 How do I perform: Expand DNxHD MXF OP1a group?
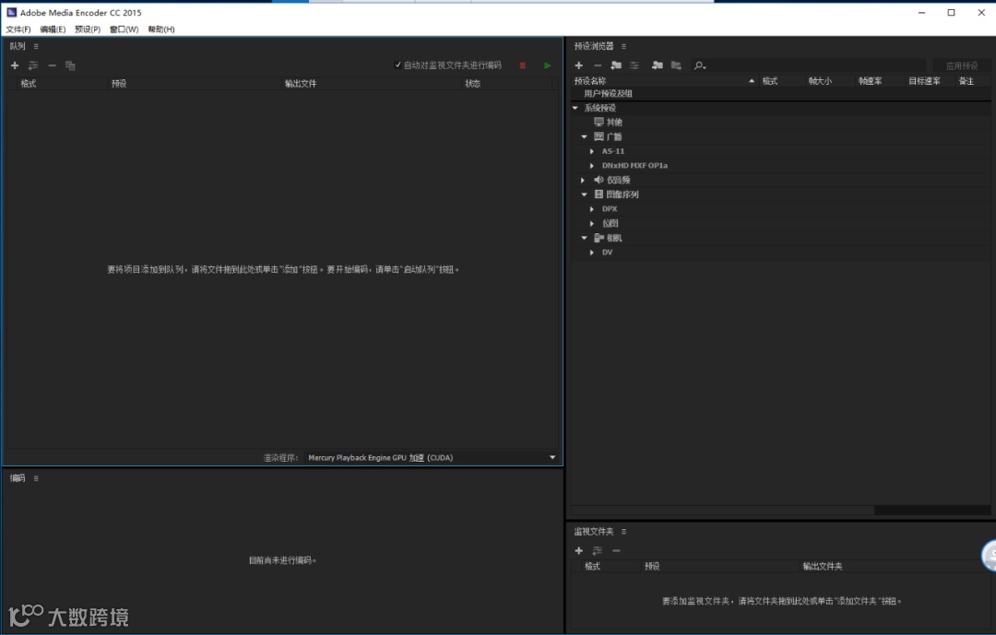[592, 165]
